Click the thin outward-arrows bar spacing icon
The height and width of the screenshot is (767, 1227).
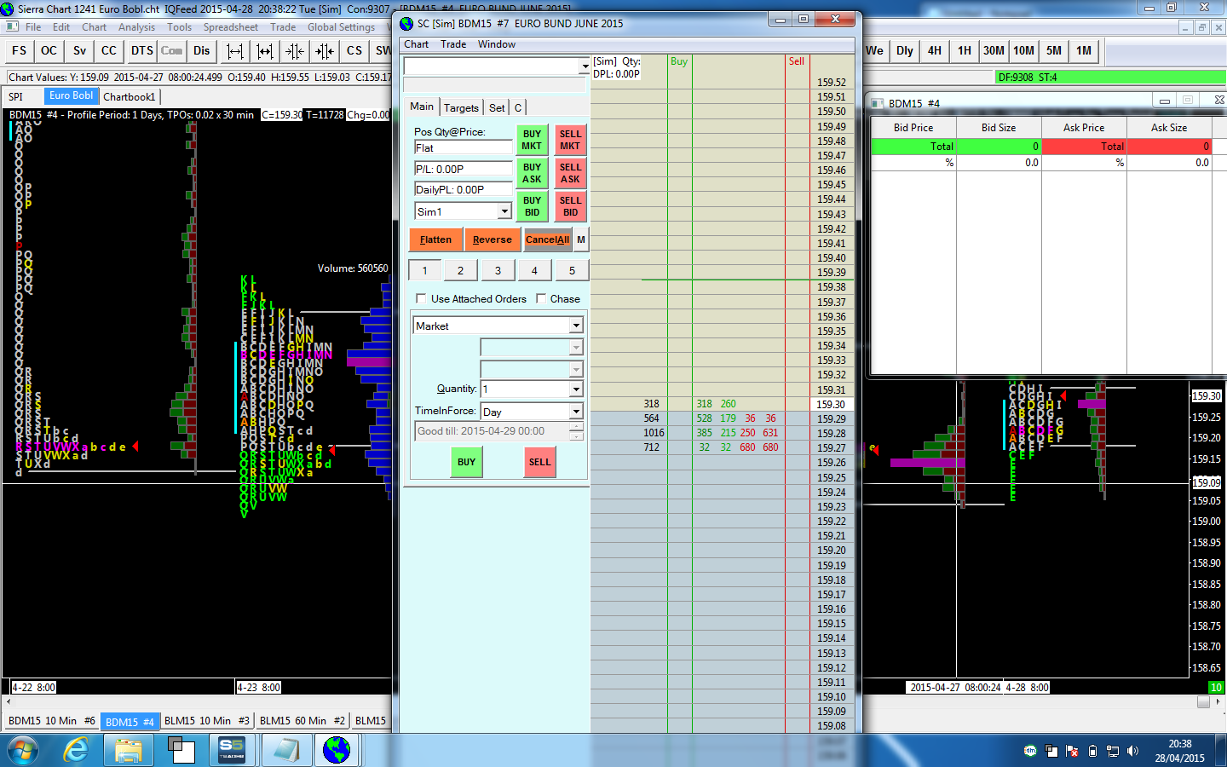[235, 51]
